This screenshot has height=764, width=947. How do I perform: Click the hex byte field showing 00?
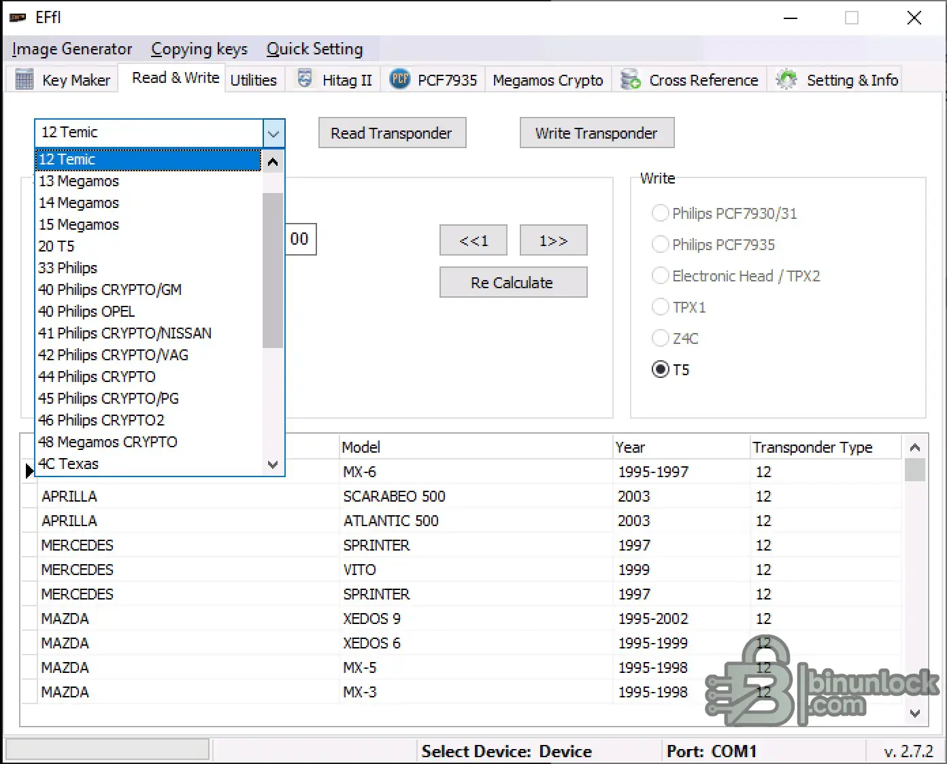click(299, 239)
